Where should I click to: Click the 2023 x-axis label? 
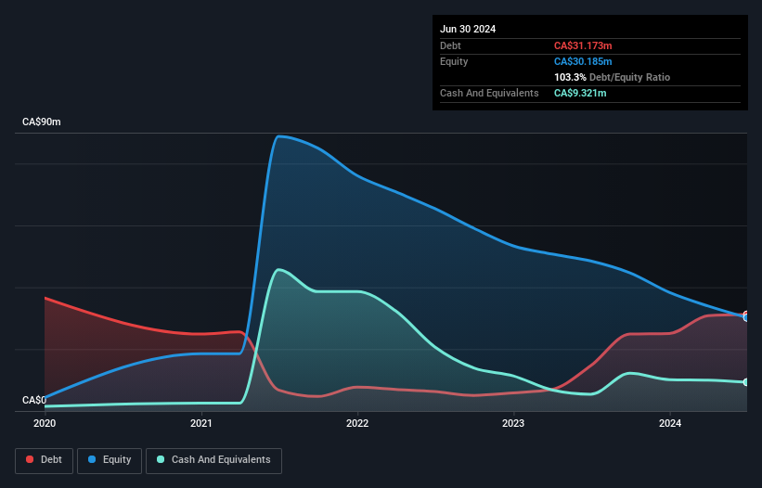[513, 423]
